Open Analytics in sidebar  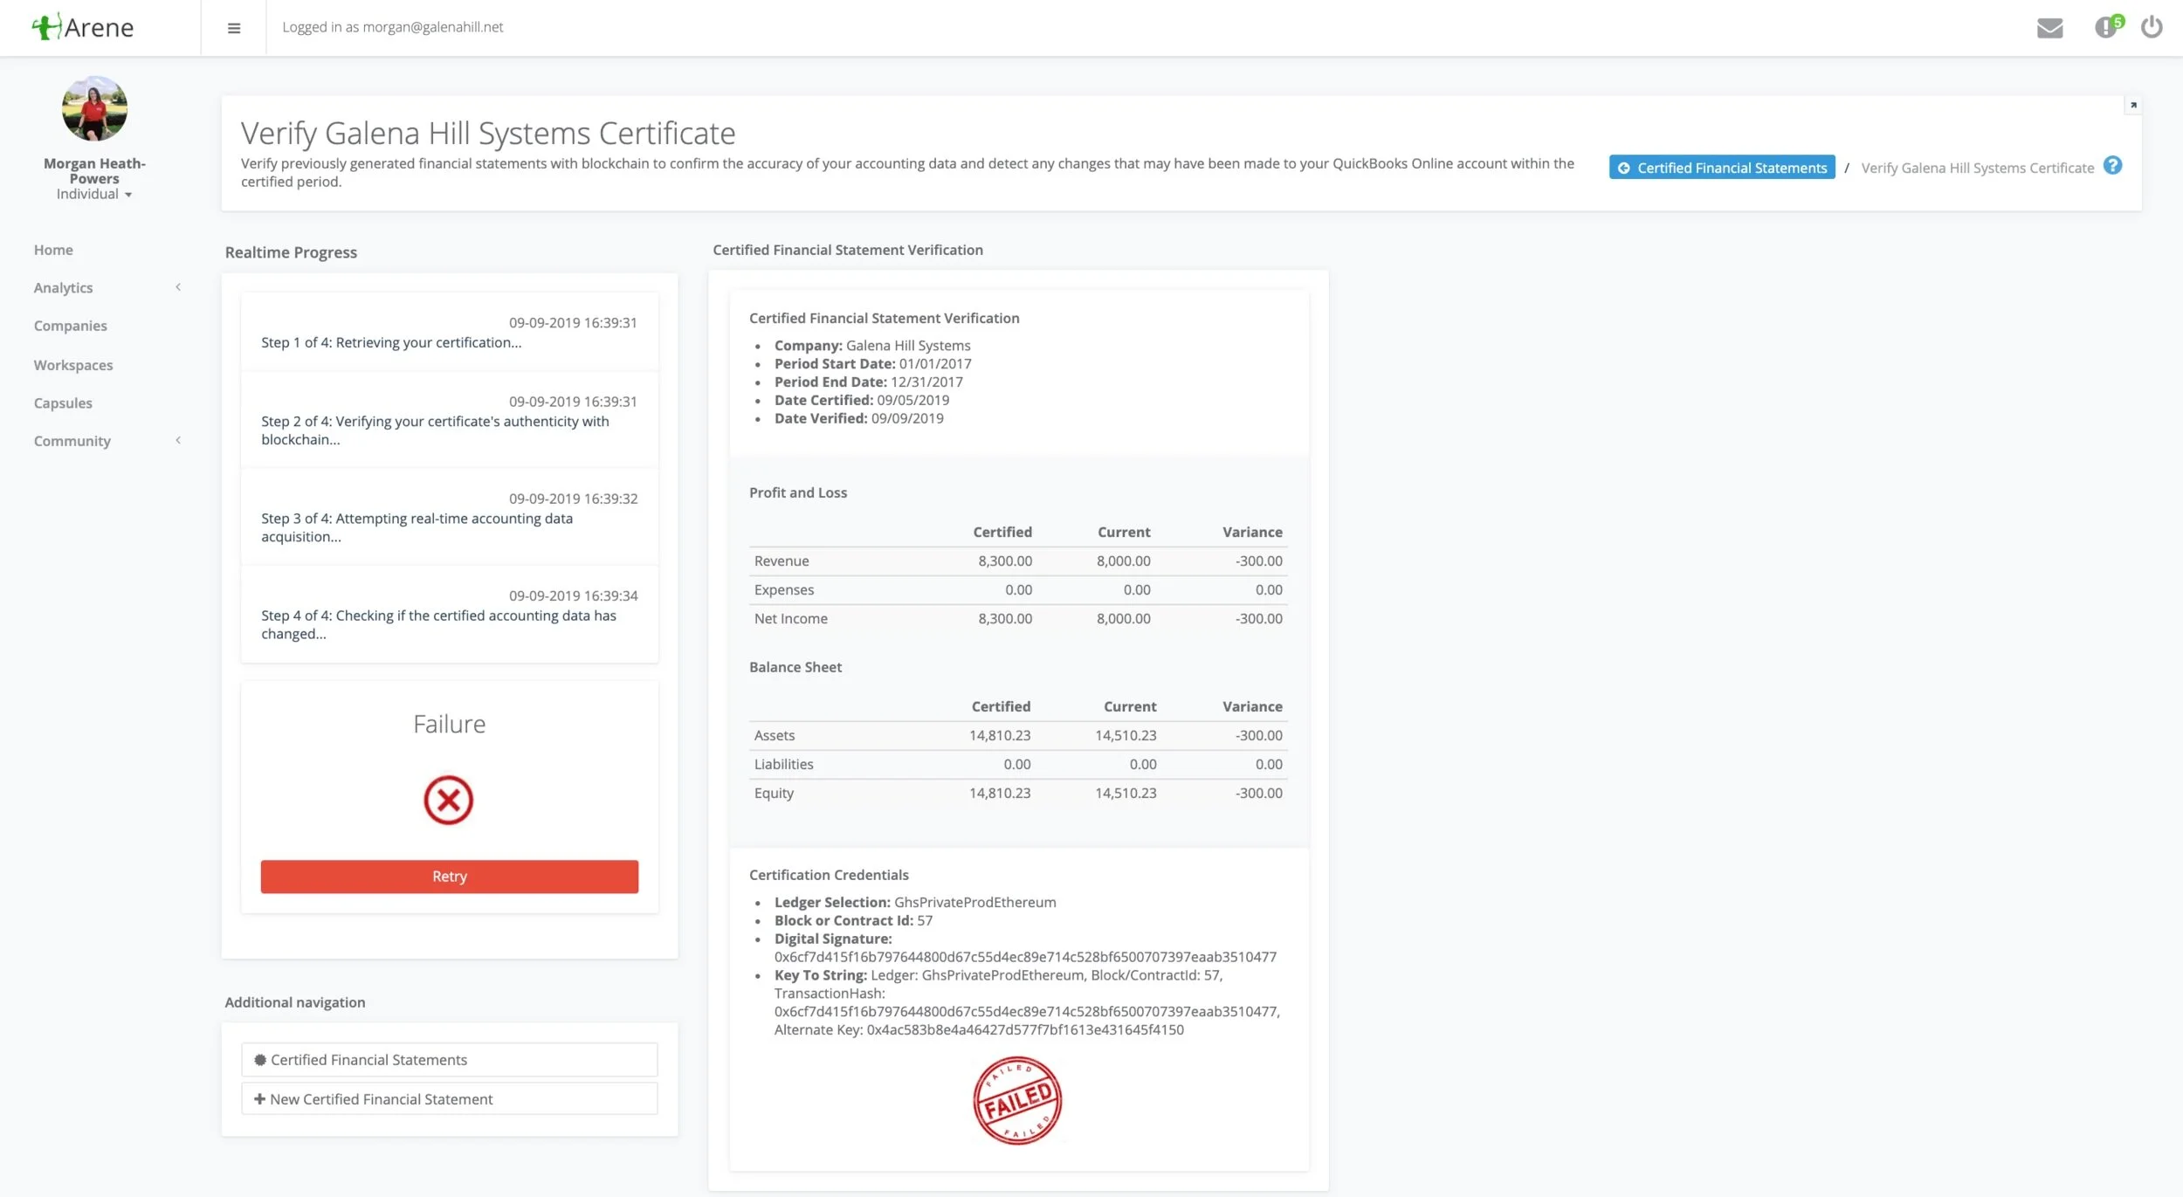(63, 288)
